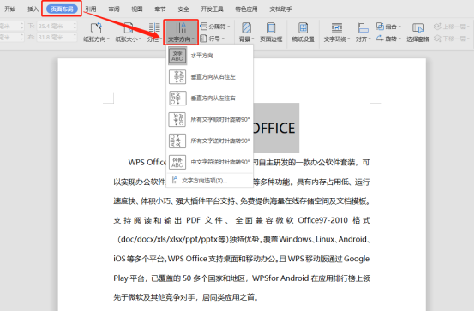The height and width of the screenshot is (311, 475).
Task: Click the 行号 line numbers icon
Action: coord(204,39)
